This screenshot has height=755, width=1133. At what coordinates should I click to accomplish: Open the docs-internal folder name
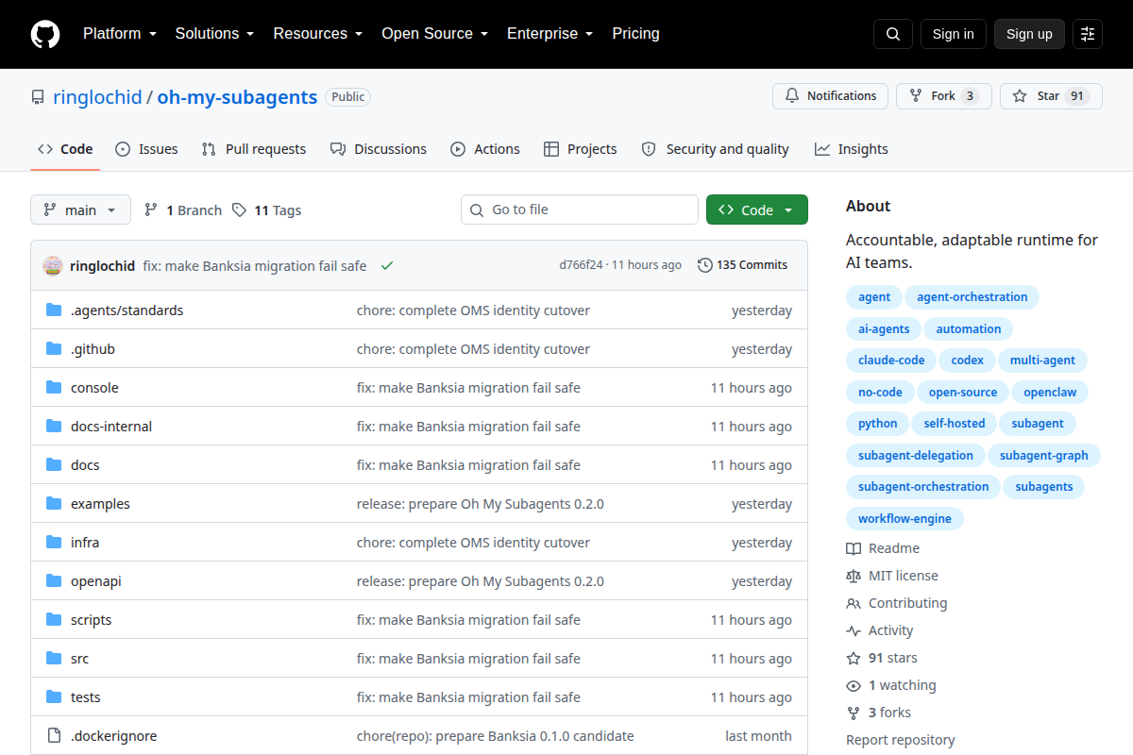coord(111,427)
